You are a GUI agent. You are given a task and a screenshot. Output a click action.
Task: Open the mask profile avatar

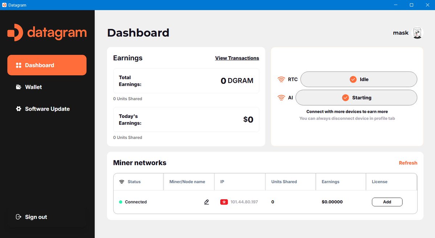pos(417,33)
